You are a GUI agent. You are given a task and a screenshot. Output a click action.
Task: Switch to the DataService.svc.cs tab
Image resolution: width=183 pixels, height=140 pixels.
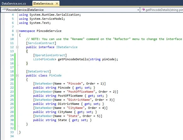(x=14, y=3)
